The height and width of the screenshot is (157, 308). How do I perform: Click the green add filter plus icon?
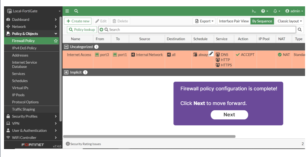click(x=101, y=30)
